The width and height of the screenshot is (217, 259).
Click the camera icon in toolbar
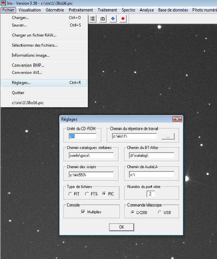click(103, 19)
